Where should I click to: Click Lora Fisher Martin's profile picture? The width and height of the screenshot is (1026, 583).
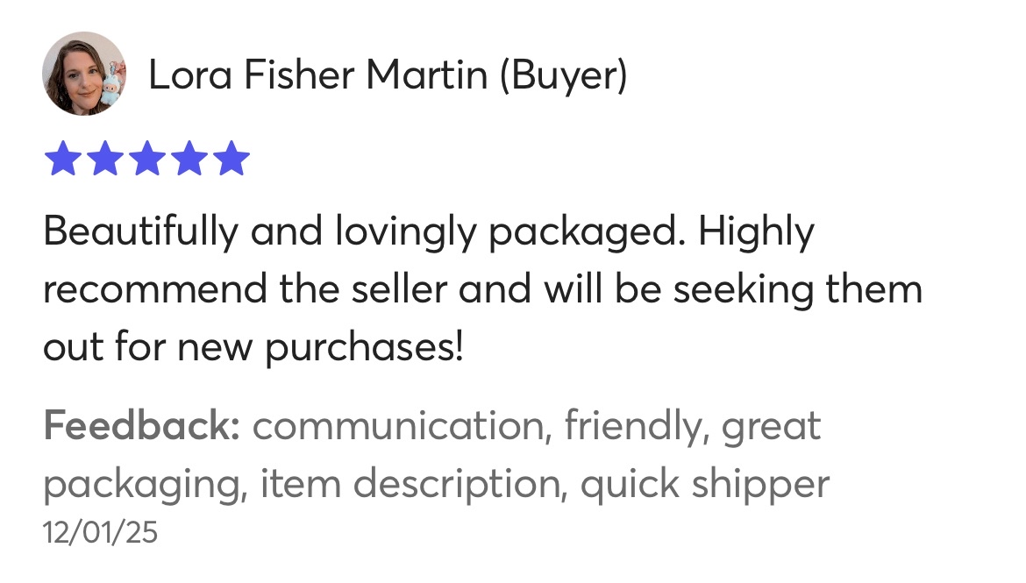pos(84,75)
